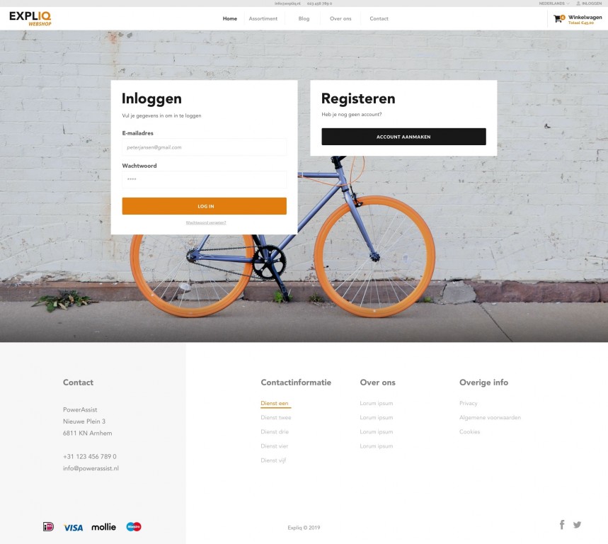
Task: Click the mollie payment logo
Action: [x=103, y=527]
